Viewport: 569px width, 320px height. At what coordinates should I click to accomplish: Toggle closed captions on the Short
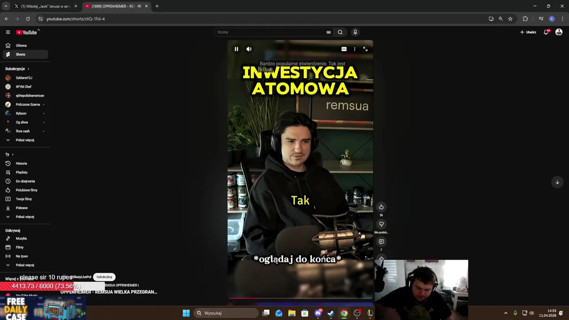click(344, 49)
